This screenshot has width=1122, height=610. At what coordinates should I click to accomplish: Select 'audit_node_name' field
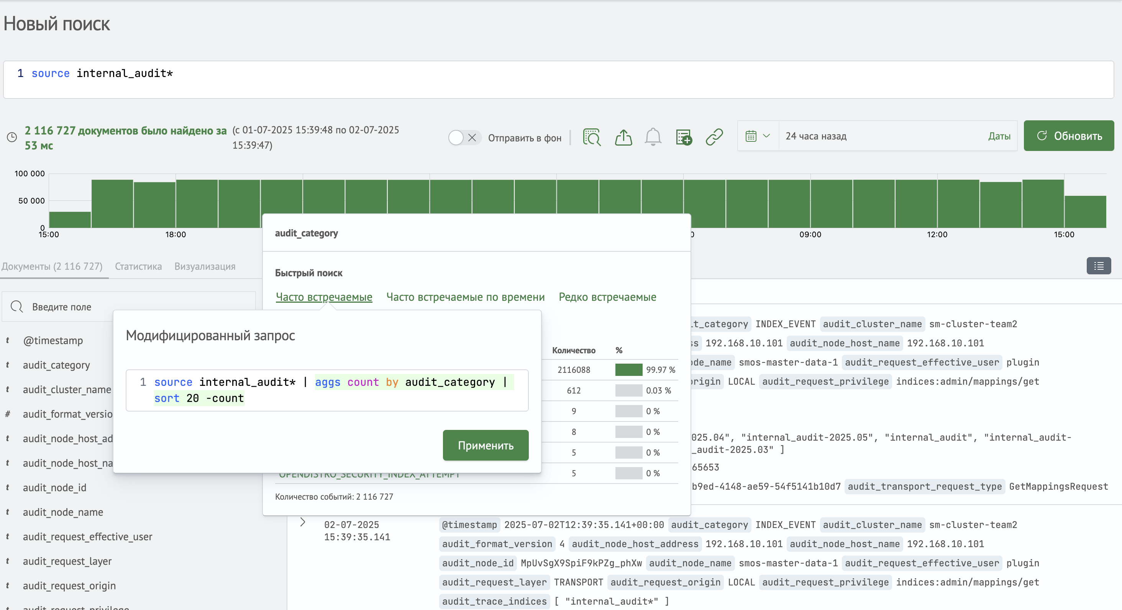coord(63,512)
